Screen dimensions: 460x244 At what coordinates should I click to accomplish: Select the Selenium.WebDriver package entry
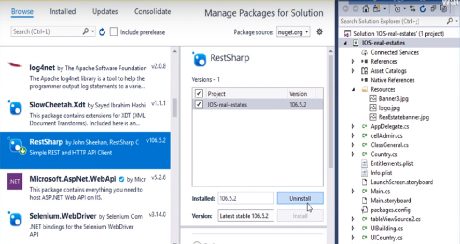(85, 225)
